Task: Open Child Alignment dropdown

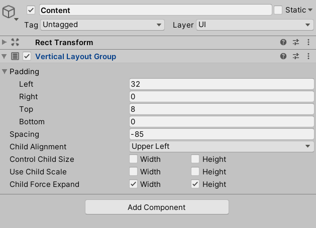Action: tap(222, 147)
